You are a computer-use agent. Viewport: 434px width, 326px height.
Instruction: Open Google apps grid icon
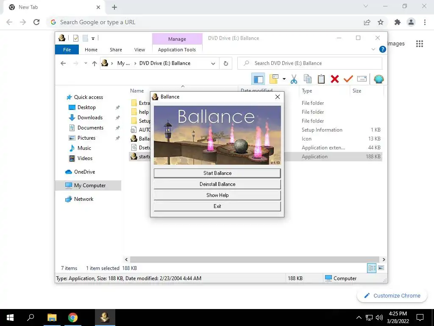[x=420, y=44]
